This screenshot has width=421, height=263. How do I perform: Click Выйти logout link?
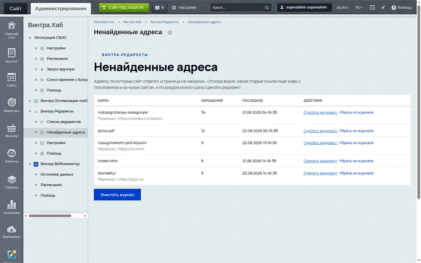343,7
